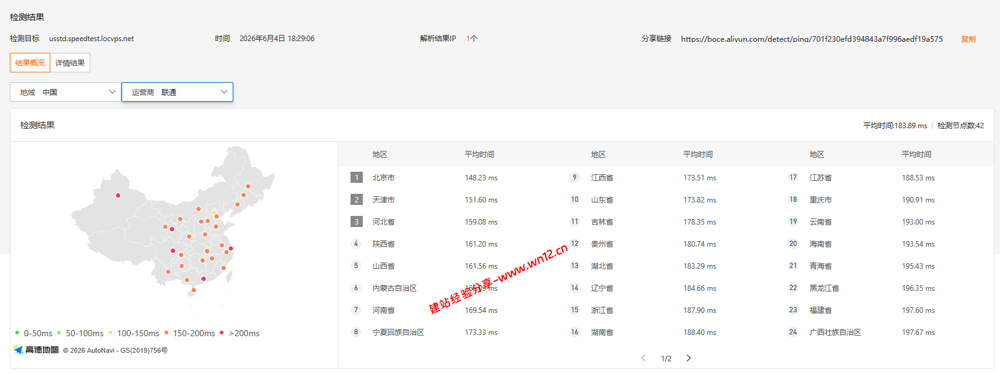Open the 地域 中国 dropdown
Image resolution: width=1000 pixels, height=373 pixels.
pos(66,92)
